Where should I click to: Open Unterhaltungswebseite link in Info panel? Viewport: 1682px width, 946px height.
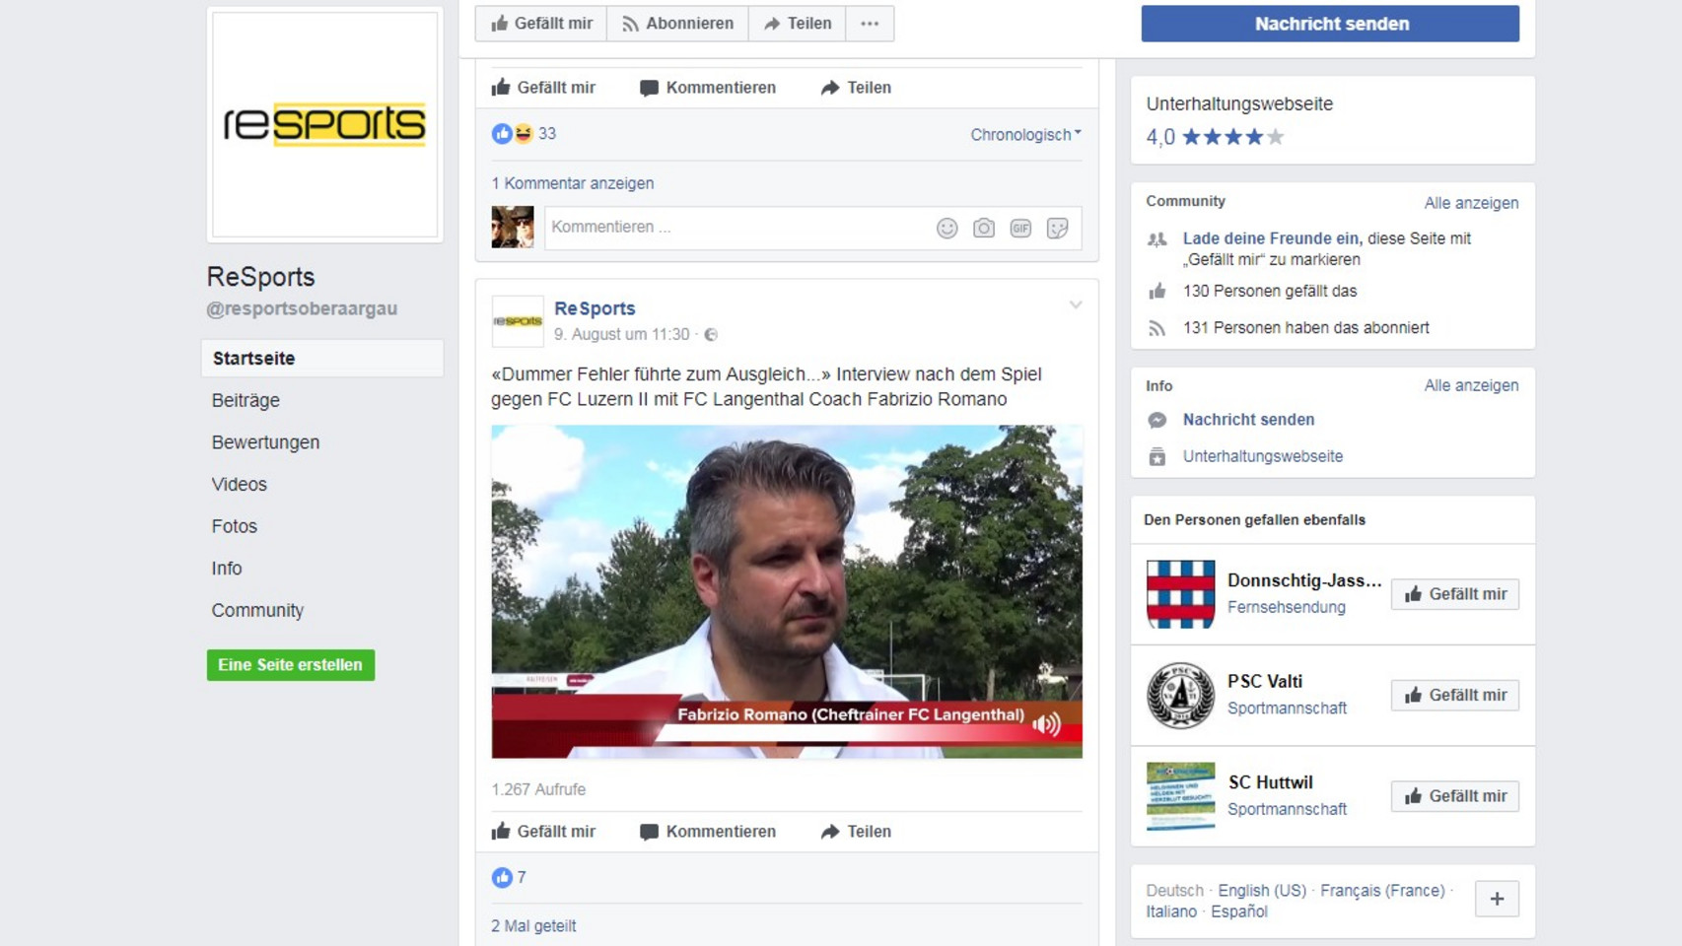click(1263, 456)
